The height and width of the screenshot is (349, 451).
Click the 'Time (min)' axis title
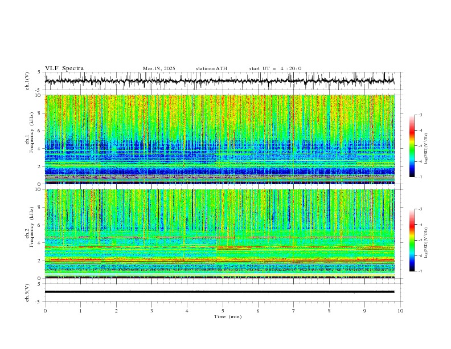pyautogui.click(x=228, y=316)
